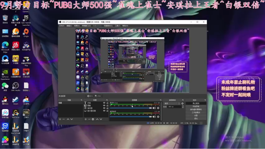Move scene up with the up arrow
Image resolution: width=265 pixels, height=149 pixels.
pos(68,119)
